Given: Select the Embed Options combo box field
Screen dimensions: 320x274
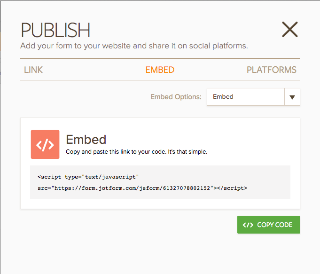Looking at the screenshot, I should [x=253, y=97].
